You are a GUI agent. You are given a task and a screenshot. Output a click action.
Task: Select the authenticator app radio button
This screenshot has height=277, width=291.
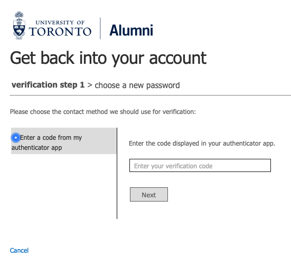(16, 138)
